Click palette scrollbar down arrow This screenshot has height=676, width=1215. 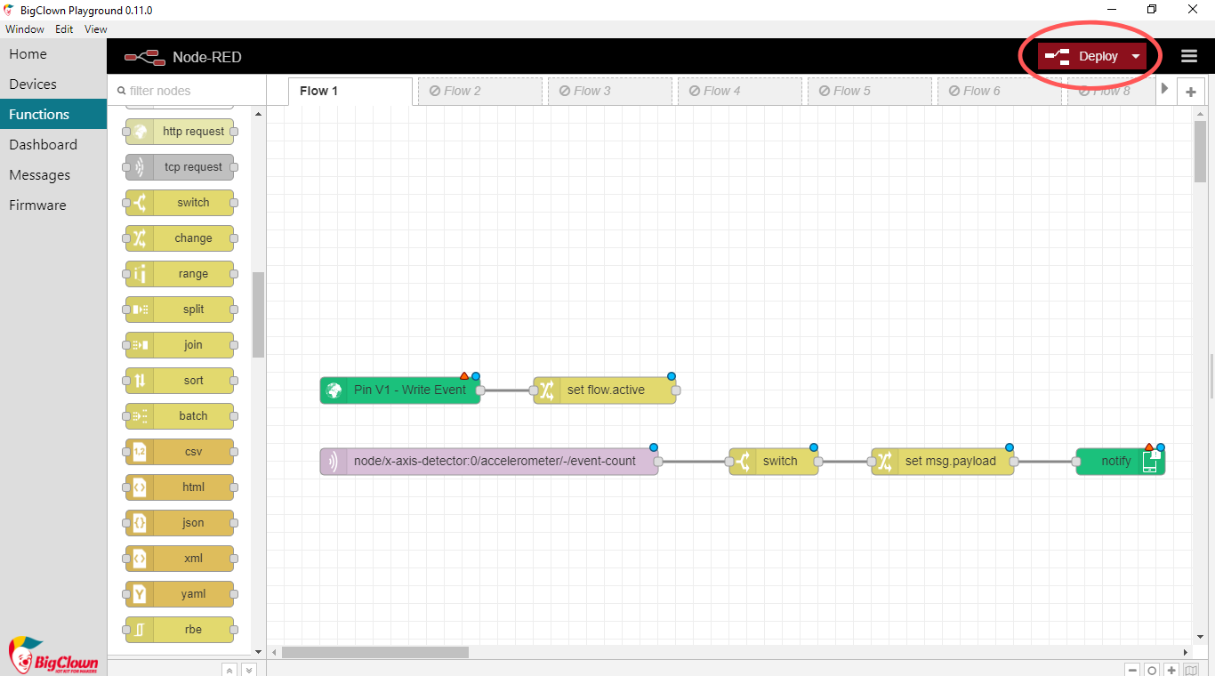coord(259,652)
